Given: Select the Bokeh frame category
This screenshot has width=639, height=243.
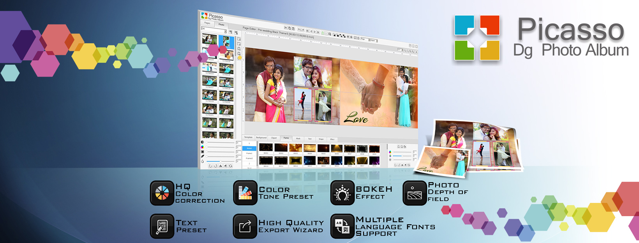Looking at the screenshot, I should click(249, 148).
